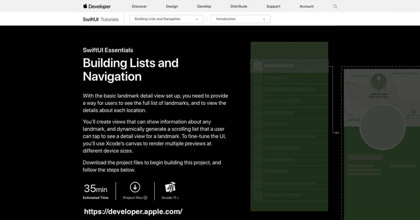Open the Distribute menu
The width and height of the screenshot is (420, 220).
coord(239,6)
